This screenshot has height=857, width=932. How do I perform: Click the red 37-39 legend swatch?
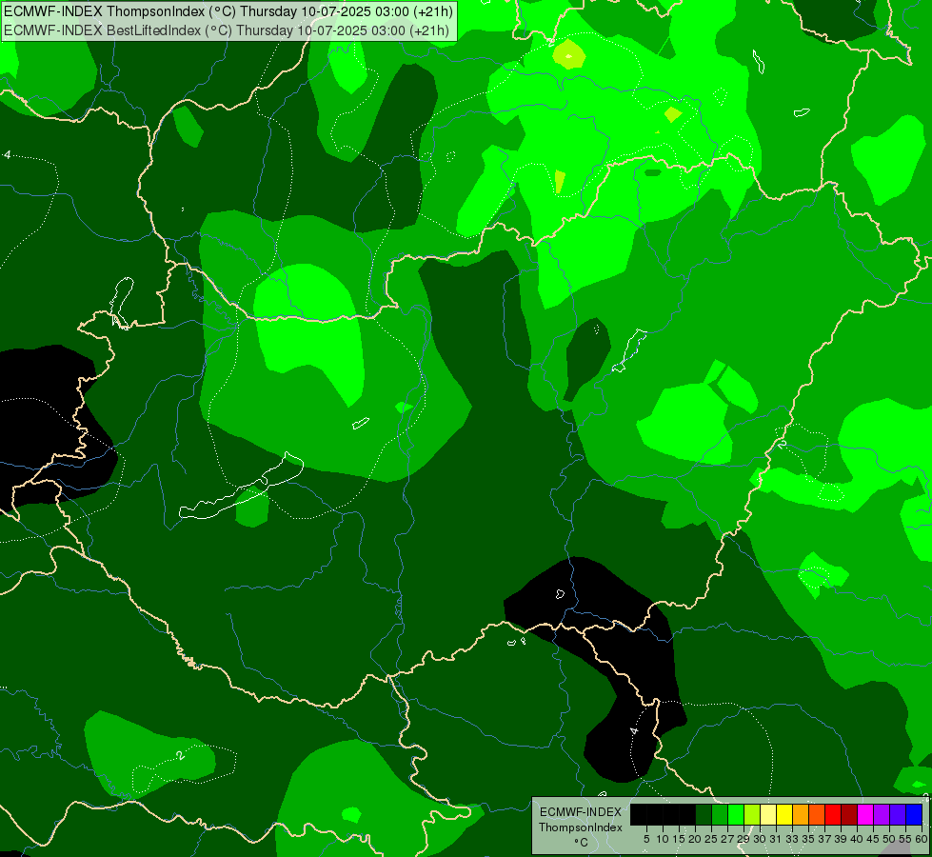(x=833, y=814)
